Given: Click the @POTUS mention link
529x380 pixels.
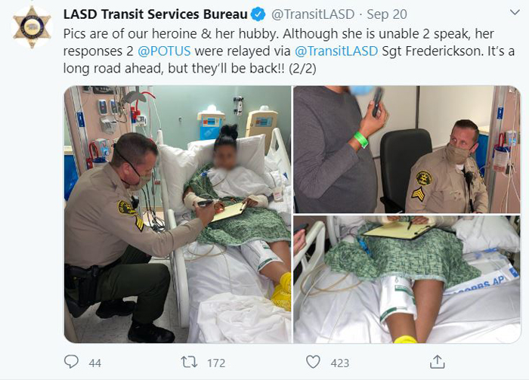Looking at the screenshot, I should 164,51.
